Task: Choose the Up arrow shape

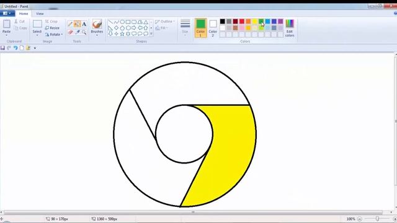Action: tap(146, 28)
